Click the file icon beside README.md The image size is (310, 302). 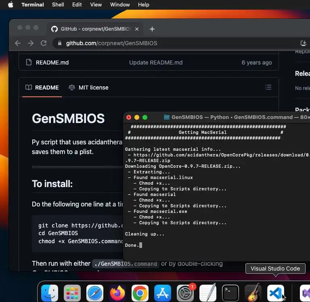[x=29, y=62]
